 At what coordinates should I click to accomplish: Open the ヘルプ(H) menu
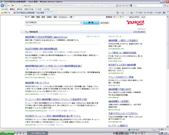pyautogui.click(x=46, y=9)
